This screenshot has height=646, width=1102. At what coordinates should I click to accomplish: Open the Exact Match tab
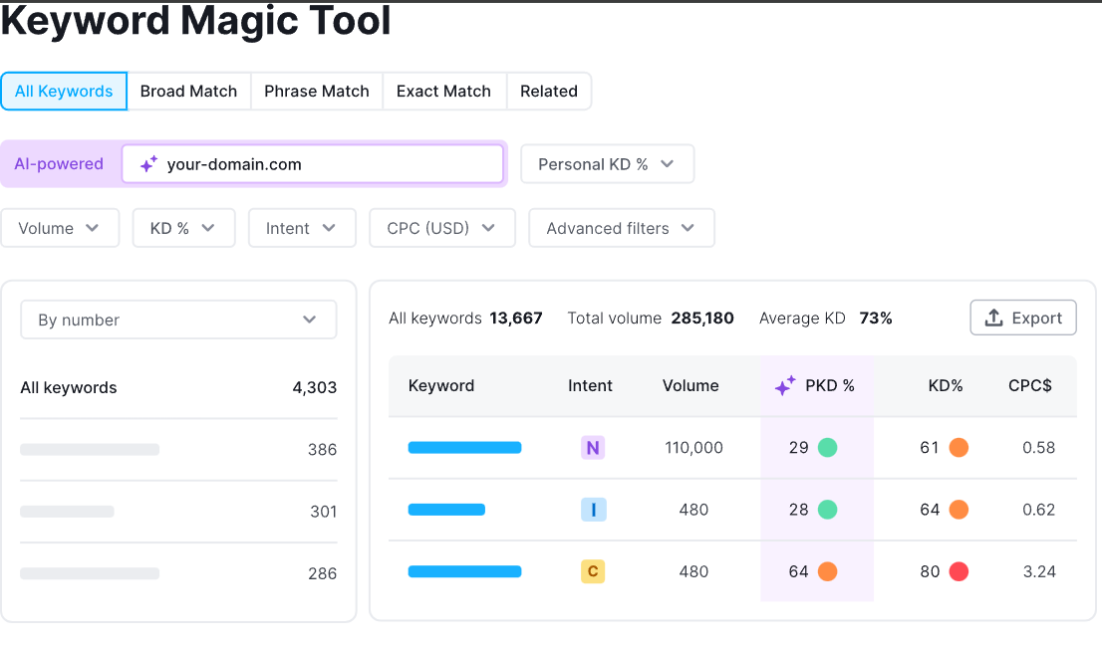pyautogui.click(x=443, y=91)
